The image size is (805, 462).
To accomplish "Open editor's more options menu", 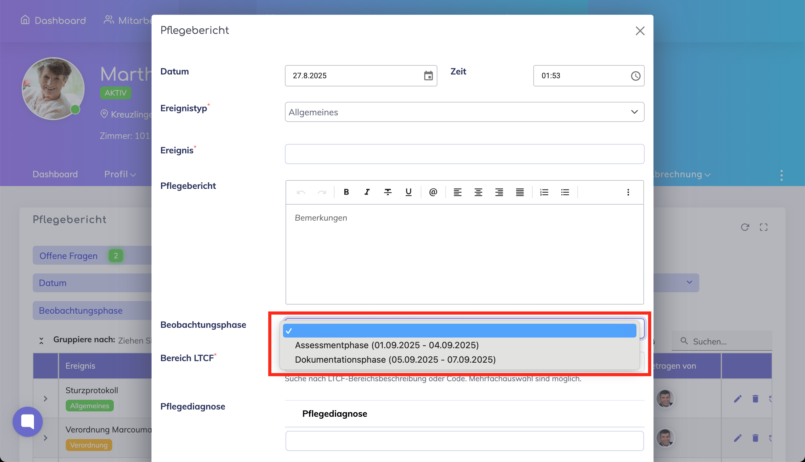I will pos(628,192).
